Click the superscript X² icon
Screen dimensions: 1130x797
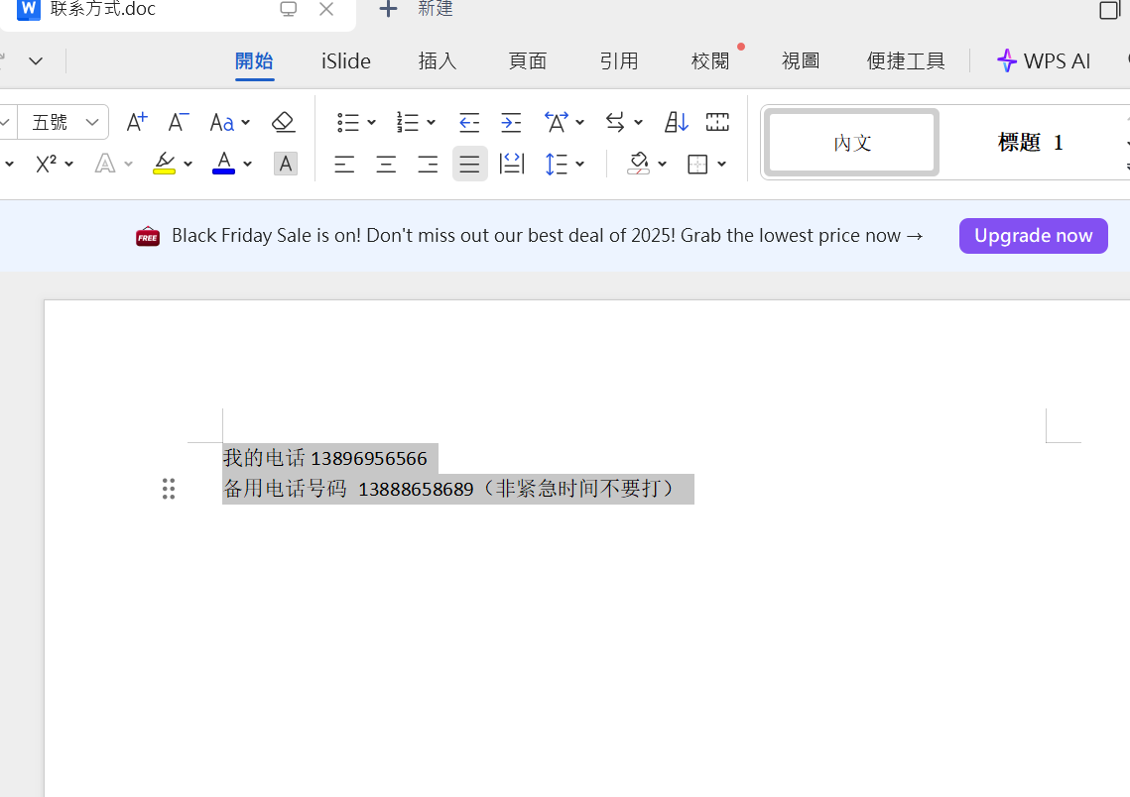click(x=46, y=163)
